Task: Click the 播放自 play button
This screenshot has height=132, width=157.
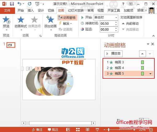Action: coord(113,54)
